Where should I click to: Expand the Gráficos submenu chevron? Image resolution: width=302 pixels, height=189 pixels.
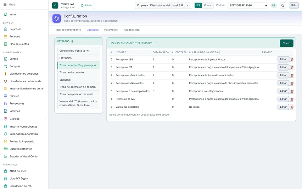click(x=45, y=119)
